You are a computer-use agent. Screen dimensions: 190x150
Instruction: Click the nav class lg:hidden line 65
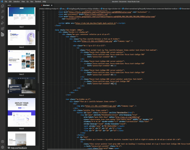click(x=78, y=99)
